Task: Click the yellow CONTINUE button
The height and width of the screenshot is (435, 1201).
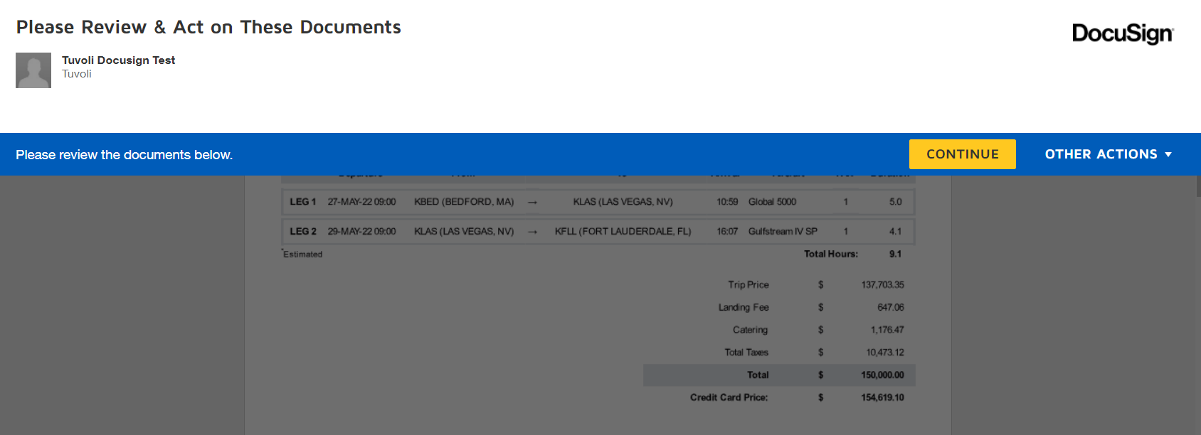Action: (962, 154)
